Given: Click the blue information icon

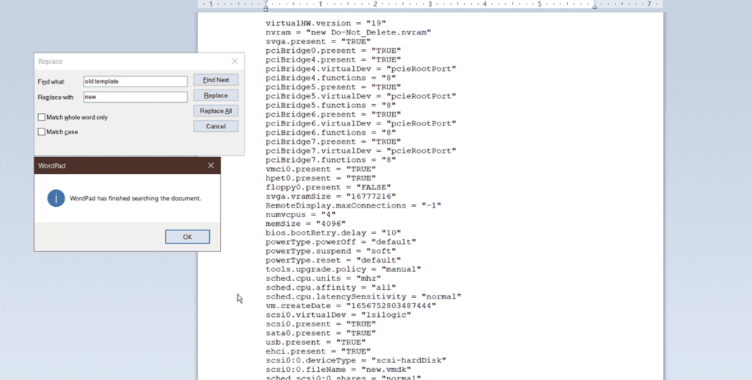Looking at the screenshot, I should click(56, 198).
